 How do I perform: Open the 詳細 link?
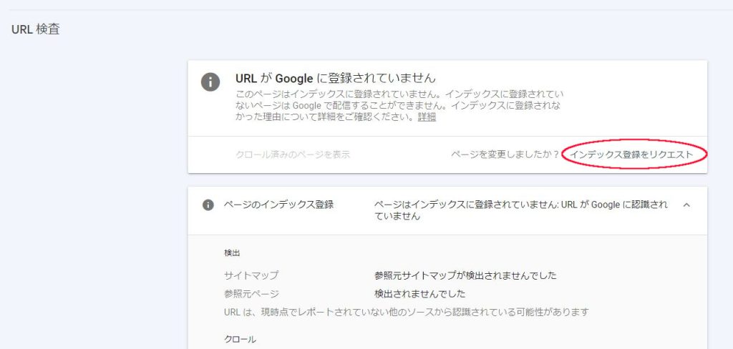(x=427, y=117)
